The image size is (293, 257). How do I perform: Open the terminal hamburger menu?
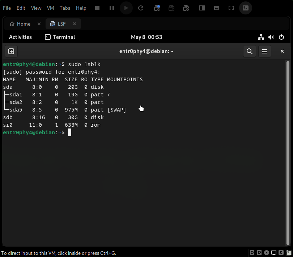tap(264, 51)
